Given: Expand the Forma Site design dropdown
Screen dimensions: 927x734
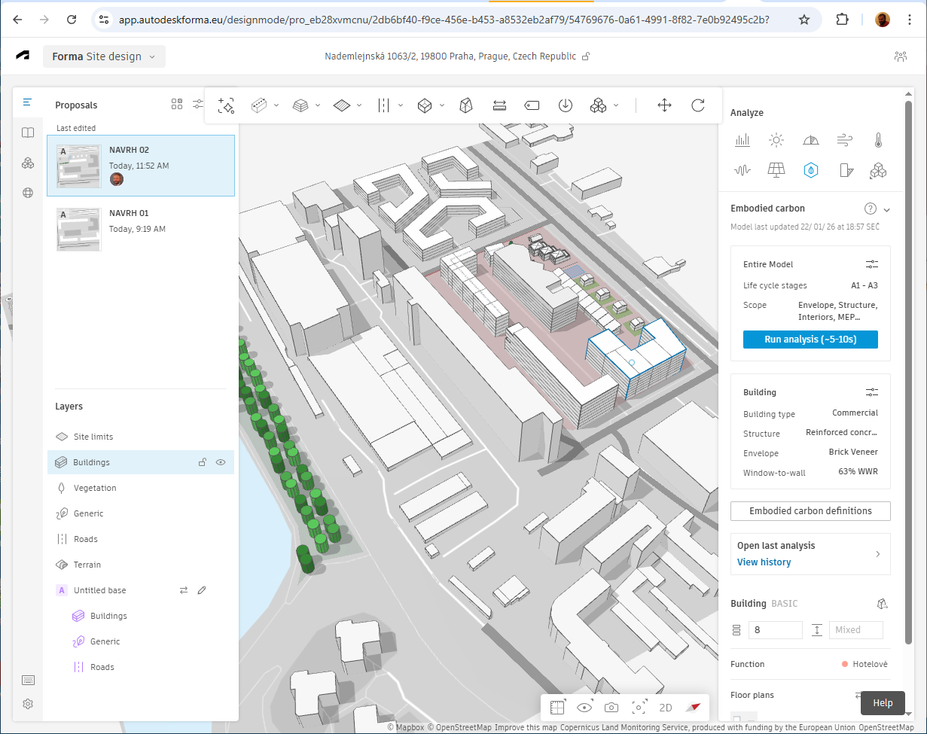Looking at the screenshot, I should click(x=152, y=56).
